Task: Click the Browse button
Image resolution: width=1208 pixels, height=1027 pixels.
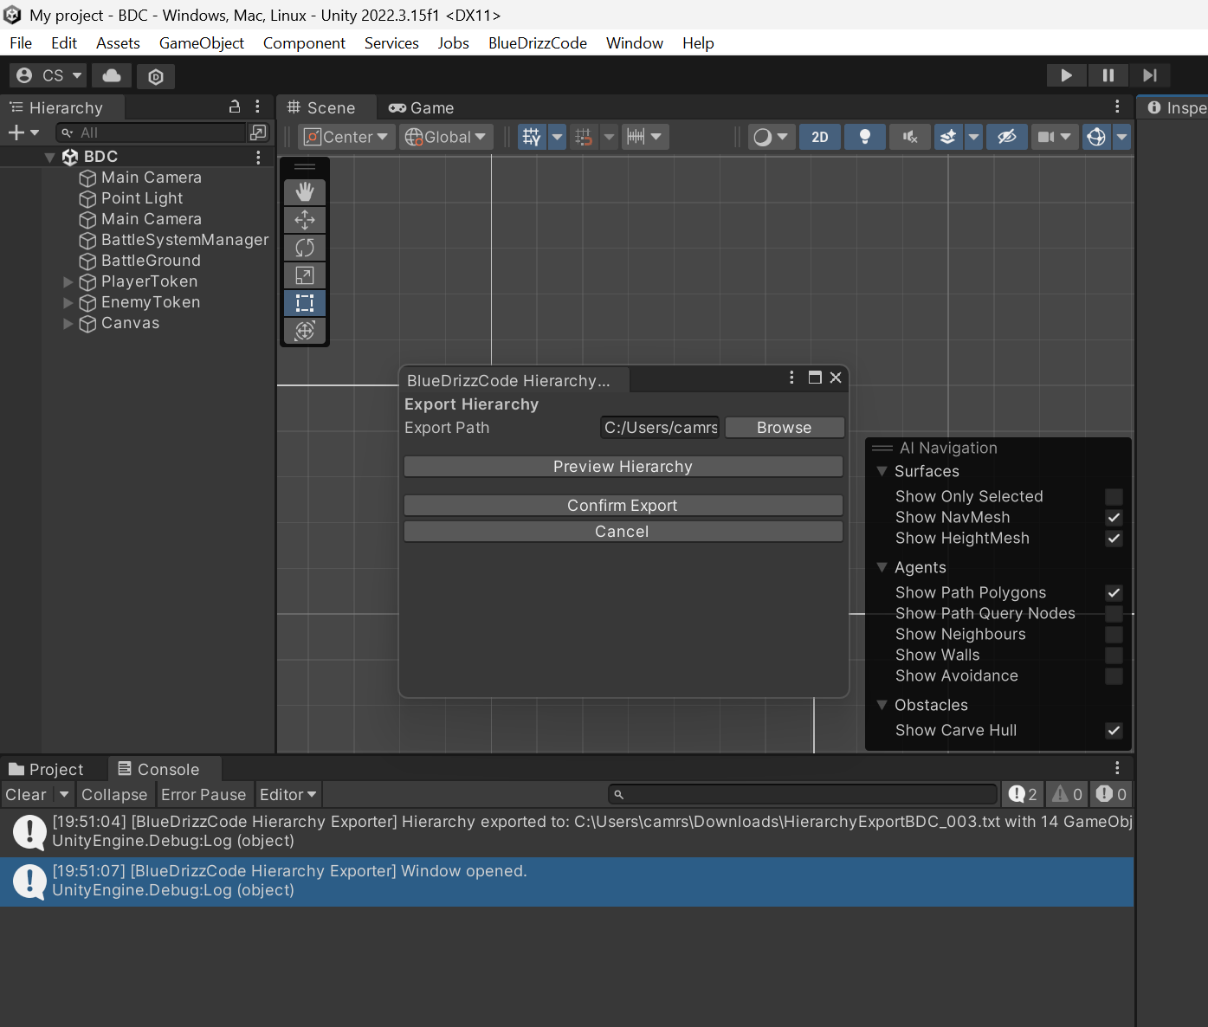Action: [785, 428]
